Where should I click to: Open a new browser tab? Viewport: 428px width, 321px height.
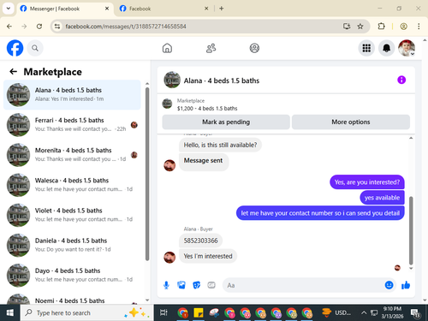tap(222, 9)
